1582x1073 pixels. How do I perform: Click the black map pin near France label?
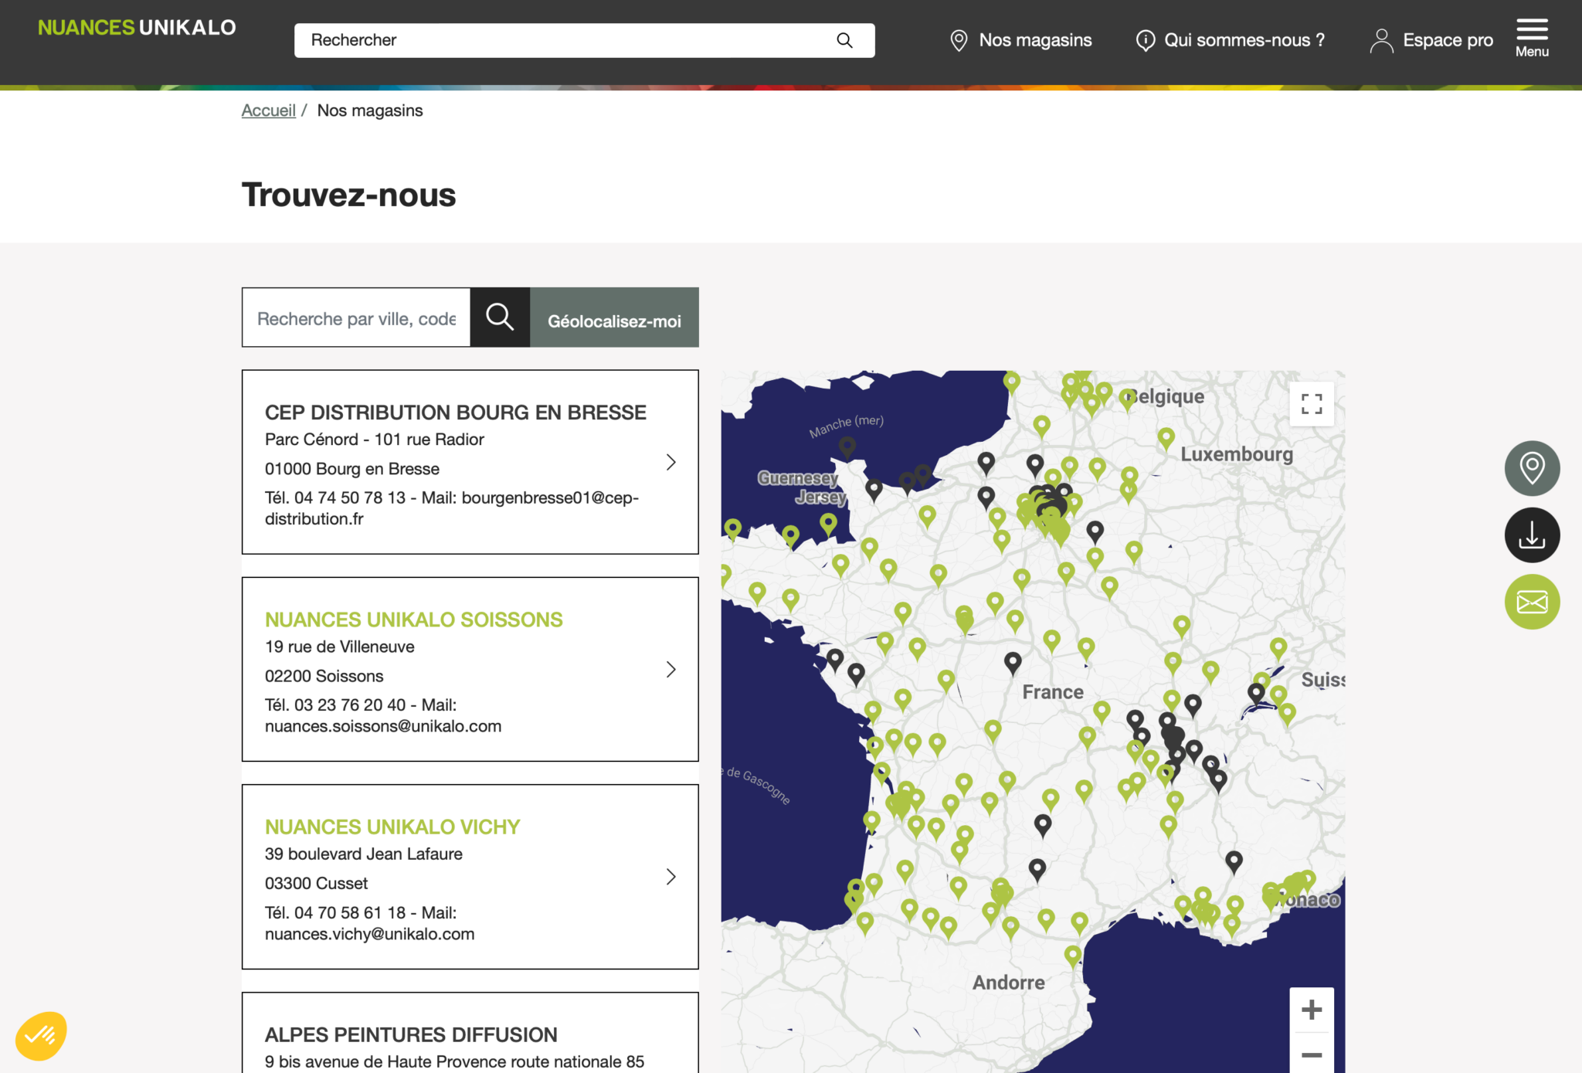click(x=1013, y=662)
